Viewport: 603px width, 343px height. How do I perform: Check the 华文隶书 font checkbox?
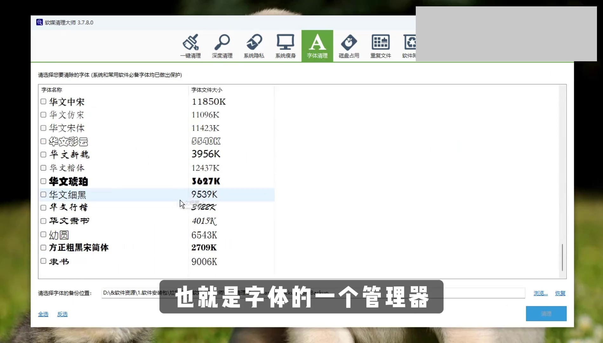coord(43,221)
